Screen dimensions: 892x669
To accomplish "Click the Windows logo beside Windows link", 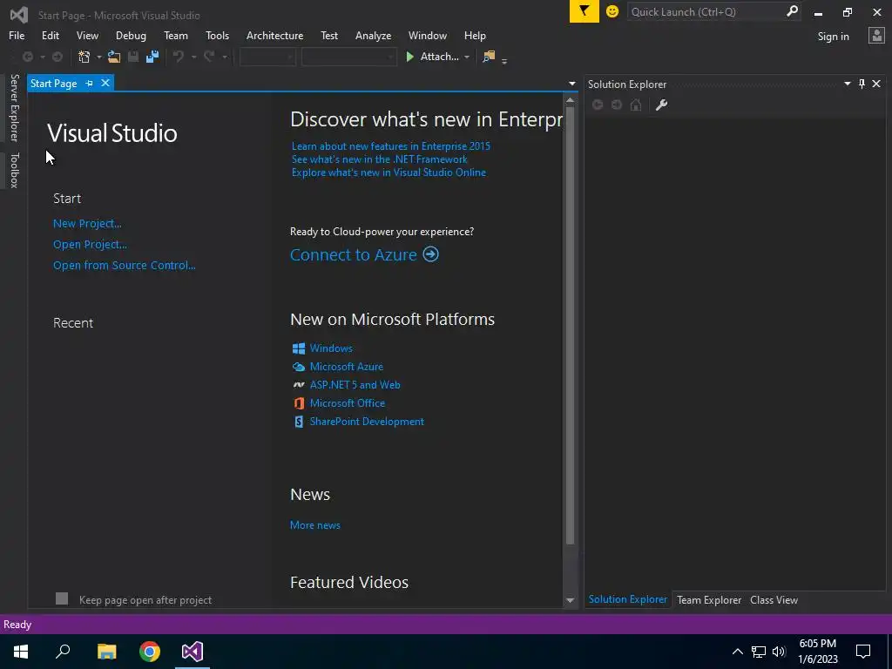I will click(x=298, y=348).
